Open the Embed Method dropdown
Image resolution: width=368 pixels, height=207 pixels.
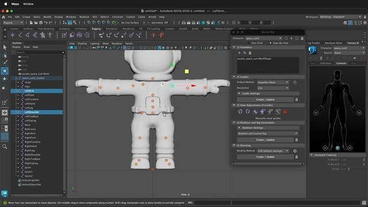tap(273, 82)
